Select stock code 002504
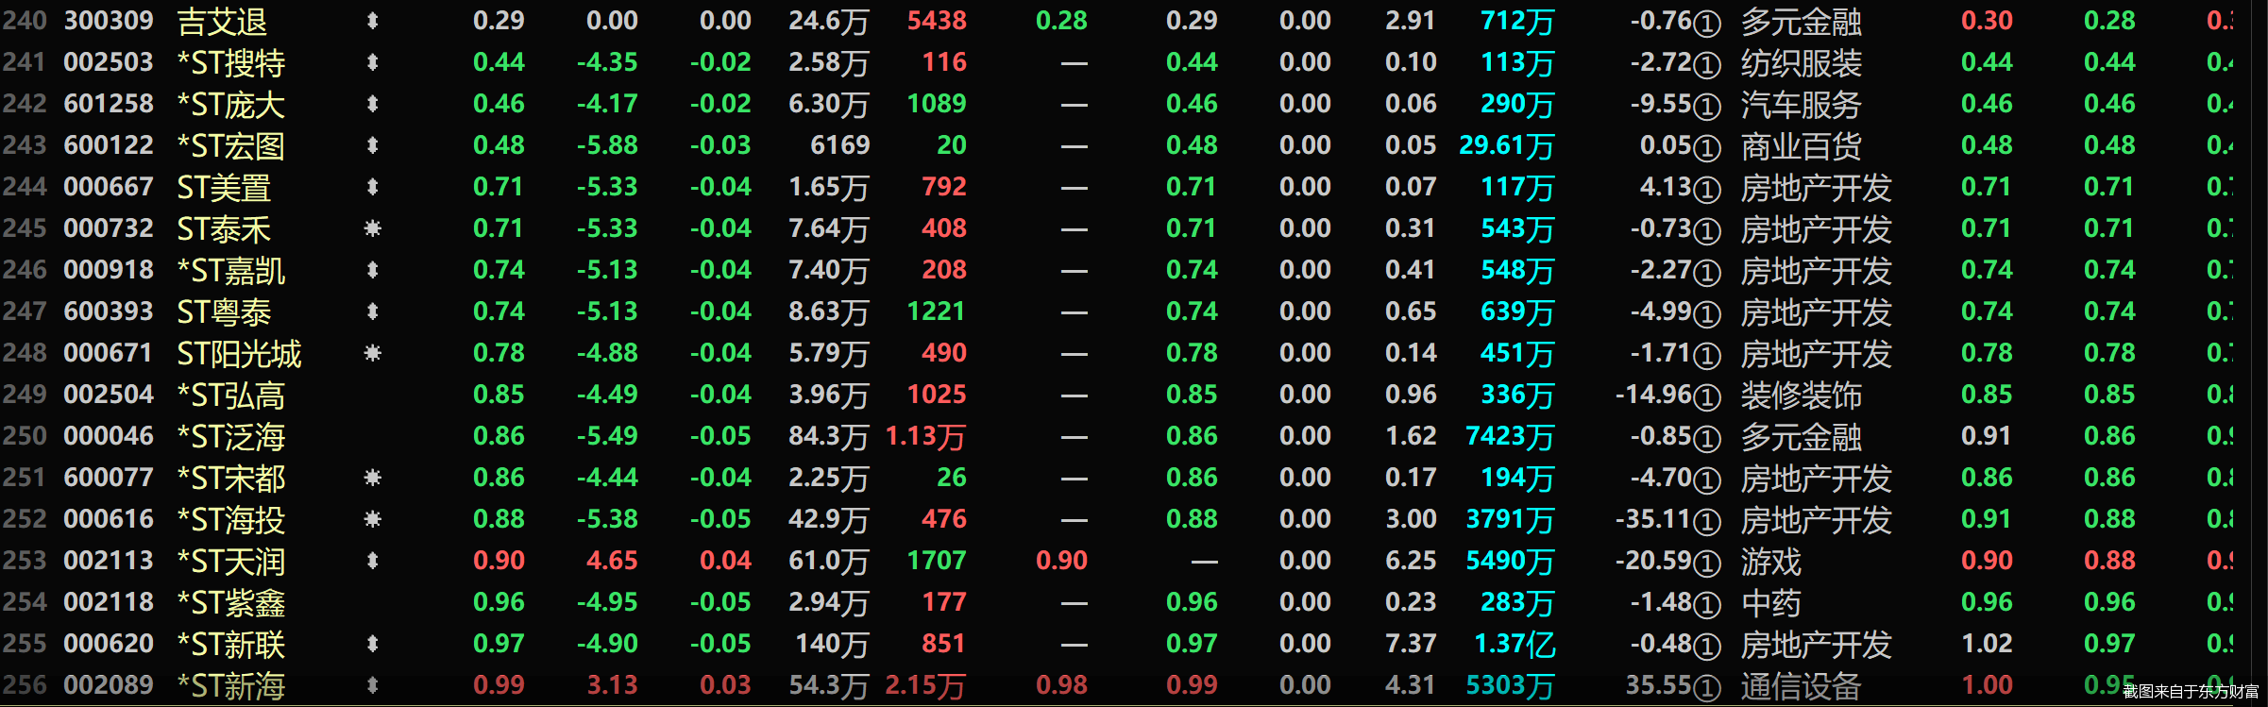The image size is (2268, 707). pyautogui.click(x=109, y=395)
